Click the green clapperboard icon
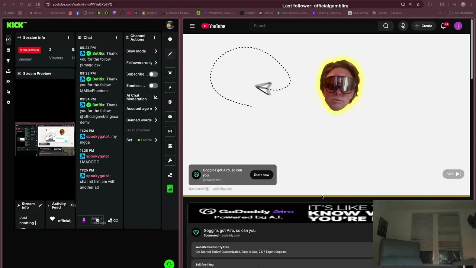The width and height of the screenshot is (476, 268). [170, 189]
